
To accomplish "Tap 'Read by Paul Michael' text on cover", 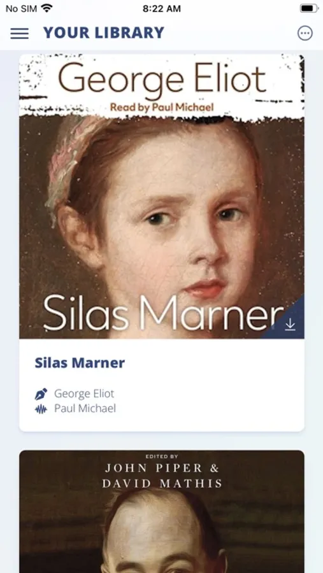I will pyautogui.click(x=162, y=108).
